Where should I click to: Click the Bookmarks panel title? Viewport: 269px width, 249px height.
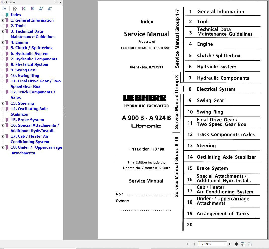click(8, 2)
